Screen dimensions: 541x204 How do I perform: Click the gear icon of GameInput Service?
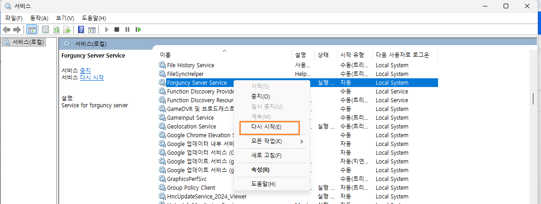[x=162, y=117]
